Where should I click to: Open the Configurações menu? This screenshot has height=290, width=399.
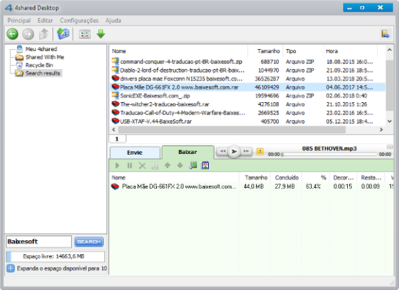(79, 20)
